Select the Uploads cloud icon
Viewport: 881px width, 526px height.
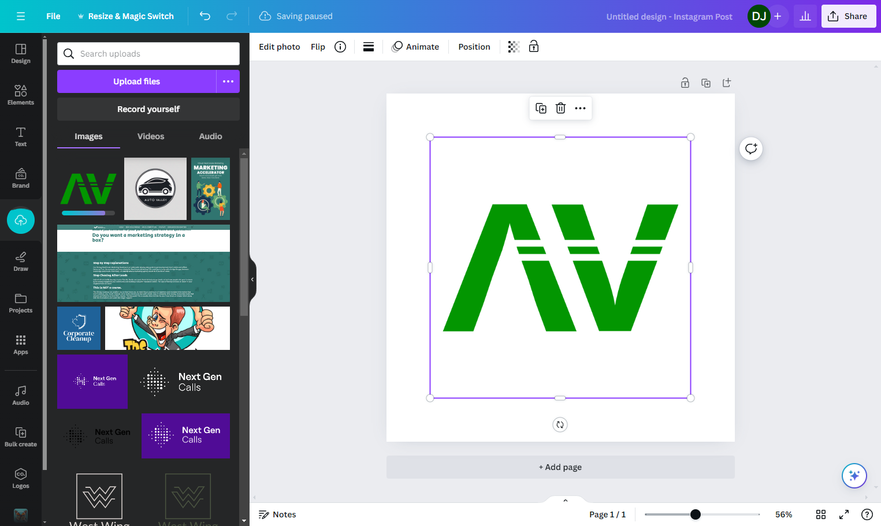(x=21, y=221)
